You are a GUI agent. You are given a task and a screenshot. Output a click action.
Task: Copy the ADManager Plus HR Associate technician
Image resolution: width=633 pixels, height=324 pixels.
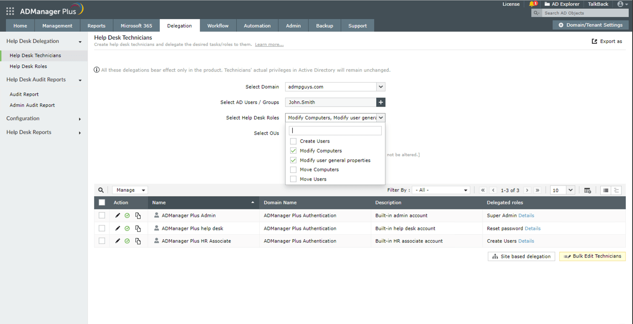coord(138,241)
